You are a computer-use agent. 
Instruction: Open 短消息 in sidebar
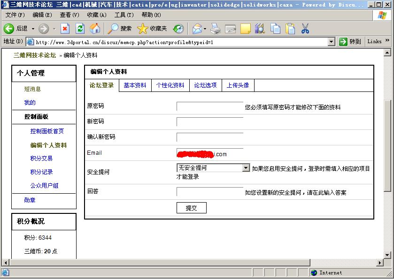coord(32,89)
